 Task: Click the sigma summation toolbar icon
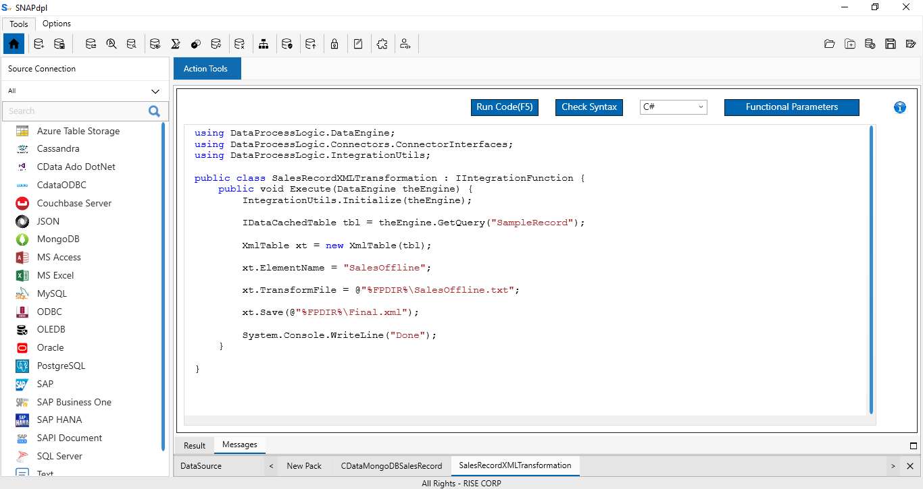(x=175, y=45)
